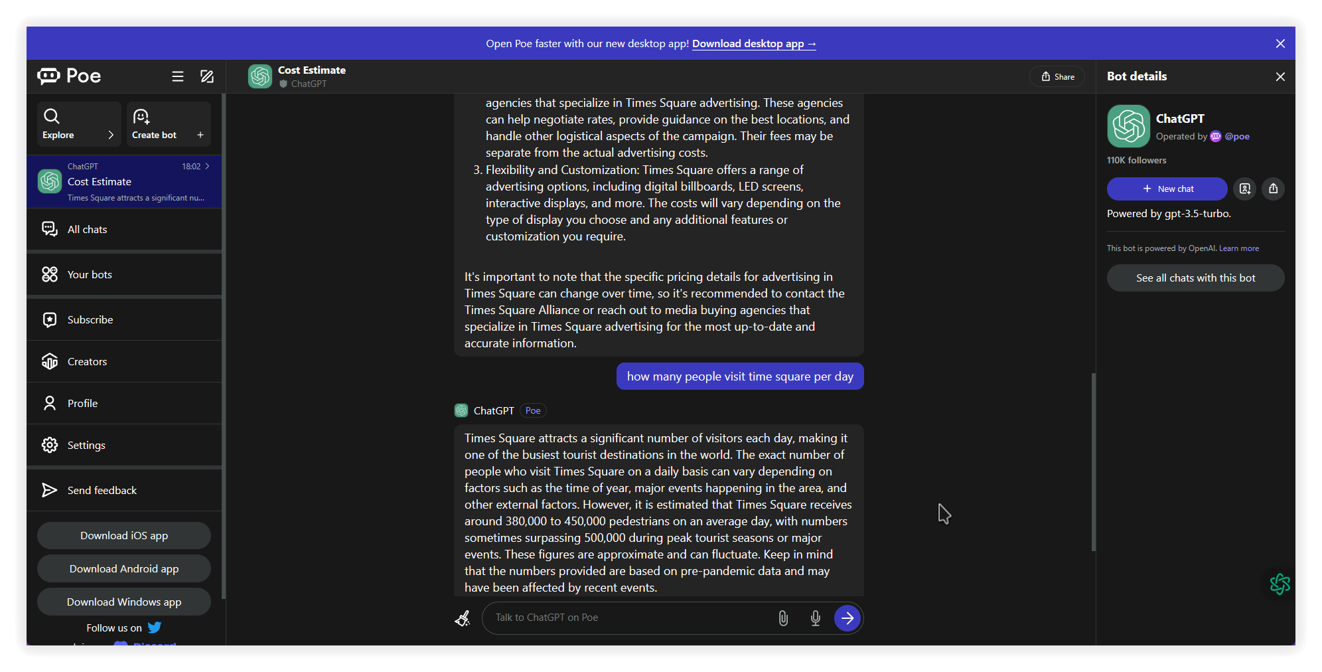
Task: Expand the Cost Estimate chat chevron
Action: point(208,166)
